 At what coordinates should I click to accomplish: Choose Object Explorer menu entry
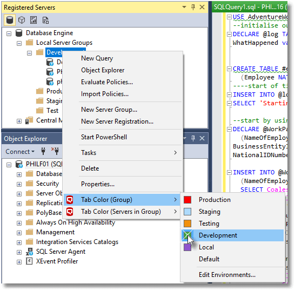tap(123, 70)
